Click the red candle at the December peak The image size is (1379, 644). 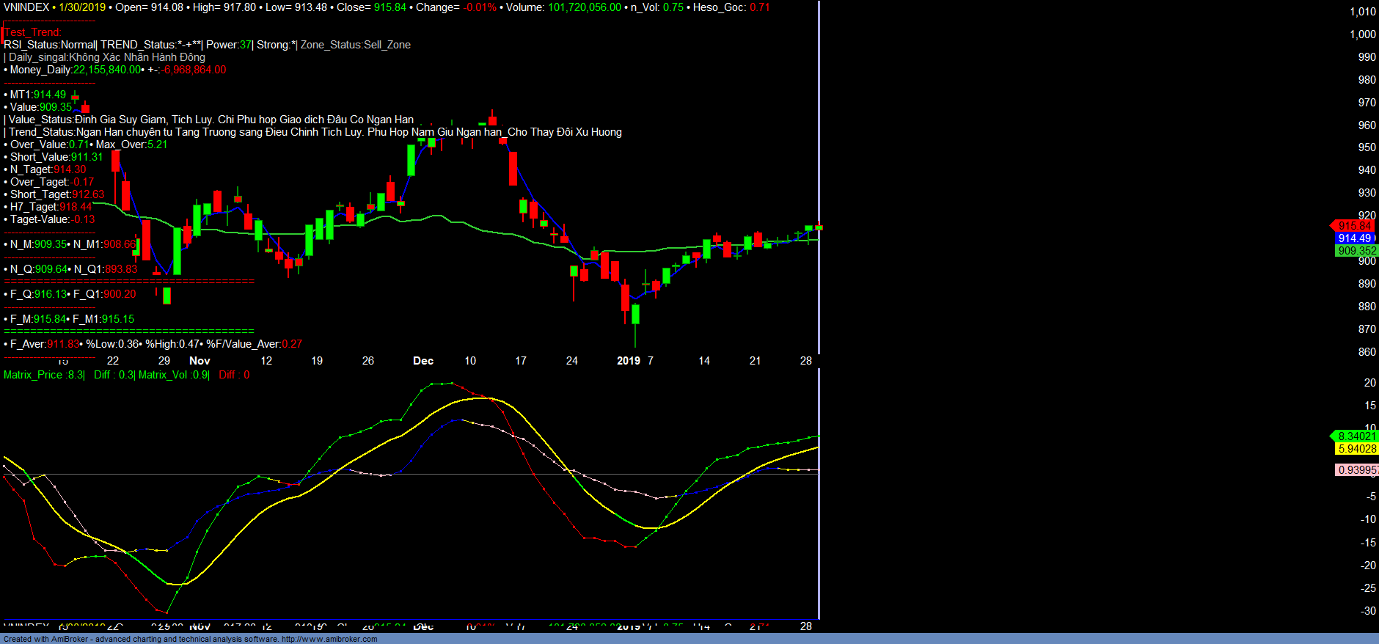(x=492, y=120)
